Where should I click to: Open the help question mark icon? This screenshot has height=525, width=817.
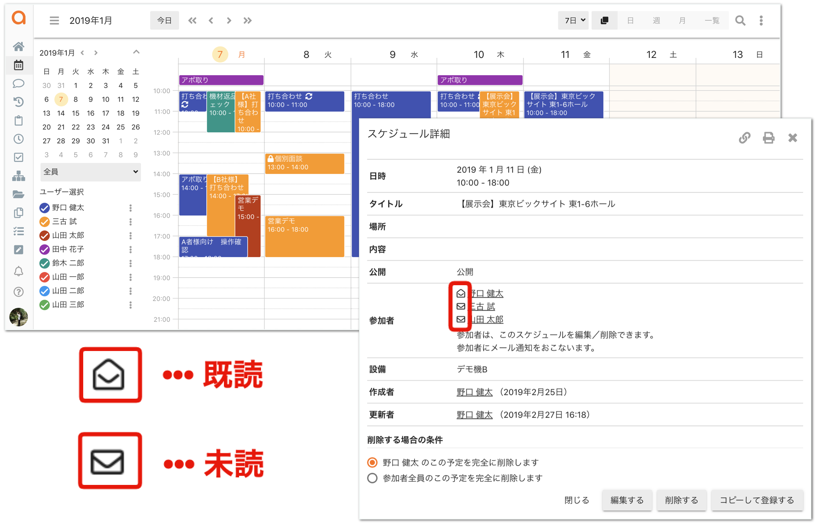coord(19,292)
